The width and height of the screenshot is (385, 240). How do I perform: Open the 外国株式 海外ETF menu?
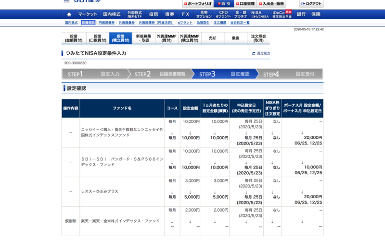tap(135, 14)
